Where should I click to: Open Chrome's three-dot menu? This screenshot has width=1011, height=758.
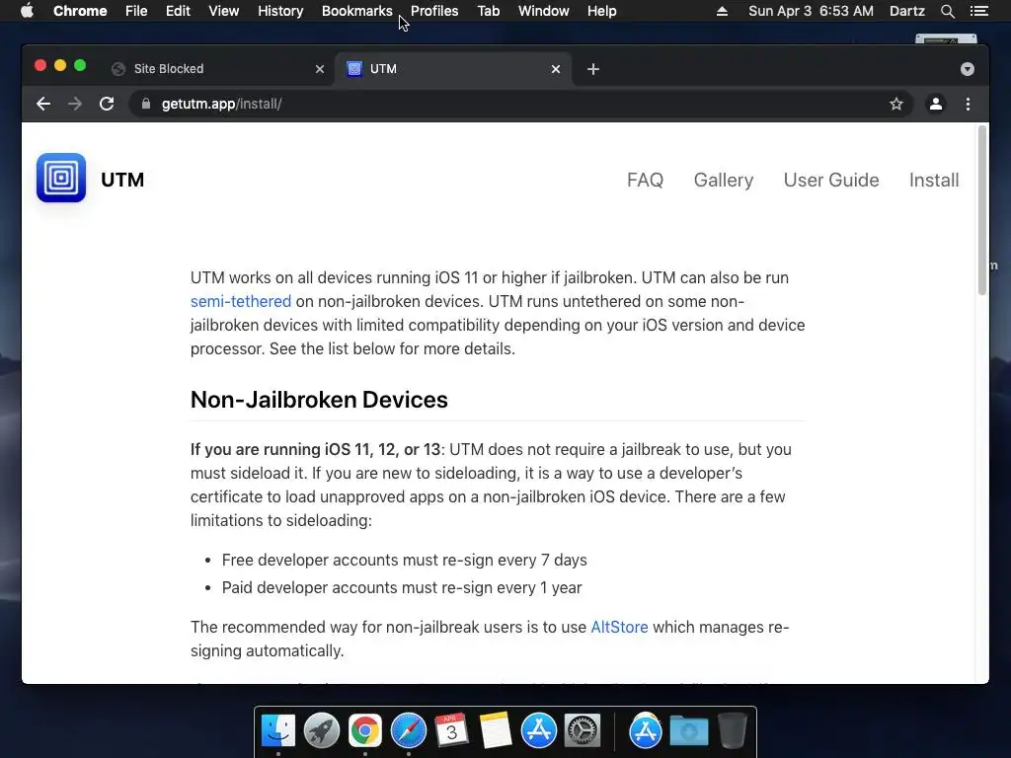(968, 104)
